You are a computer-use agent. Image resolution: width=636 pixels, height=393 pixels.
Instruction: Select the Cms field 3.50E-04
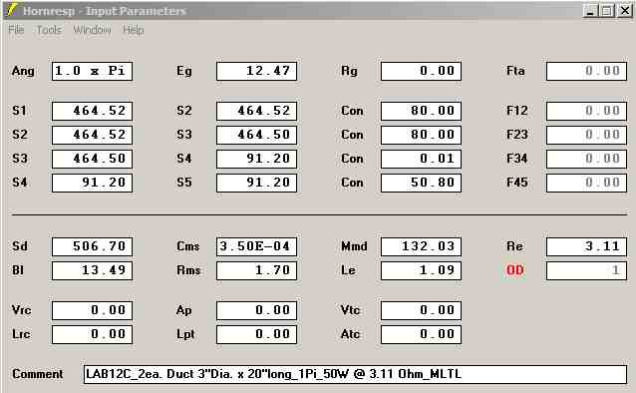[256, 246]
